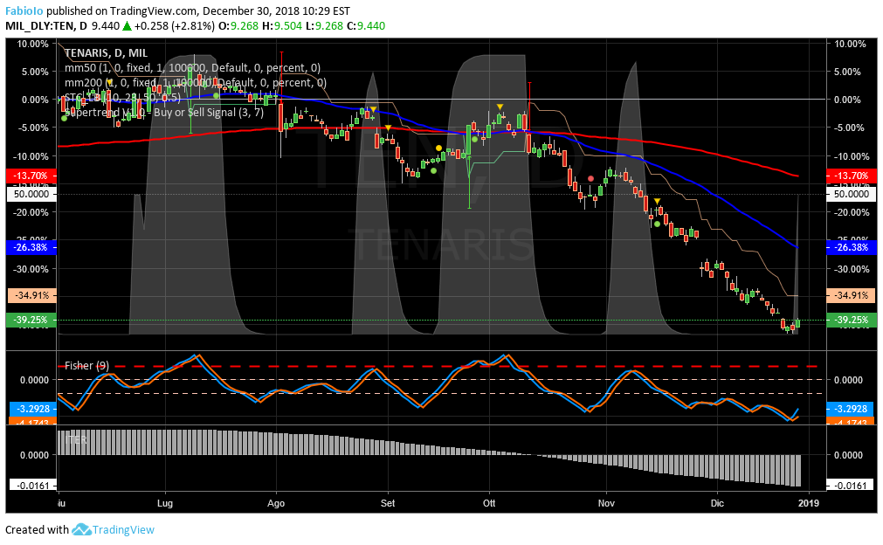This screenshot has height=545, width=883.
Task: Click the 10.00% tick on right price axis
Action: point(850,44)
